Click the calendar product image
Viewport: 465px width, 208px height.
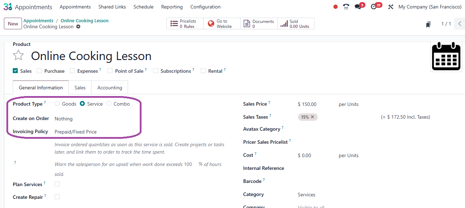(x=446, y=57)
